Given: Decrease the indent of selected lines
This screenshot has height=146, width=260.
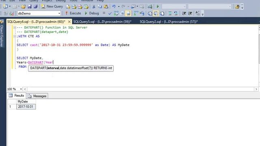Looking at the screenshot, I should point(184,13).
